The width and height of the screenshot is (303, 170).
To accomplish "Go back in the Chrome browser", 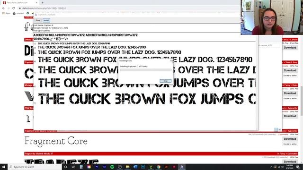I will coord(3,8).
